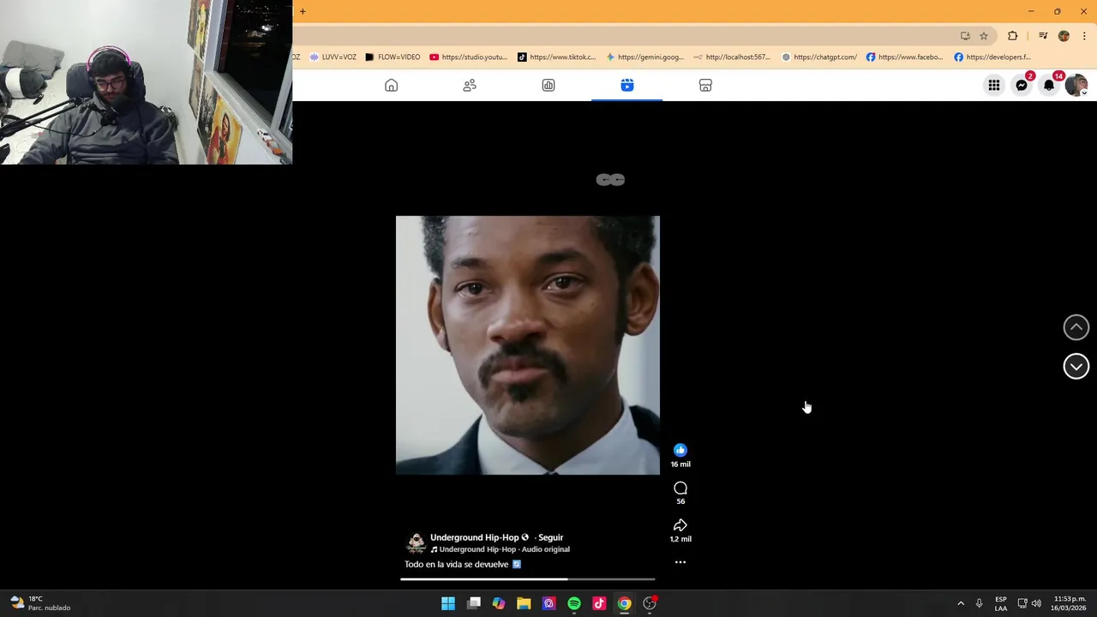Click the microphone tray icon

979,603
